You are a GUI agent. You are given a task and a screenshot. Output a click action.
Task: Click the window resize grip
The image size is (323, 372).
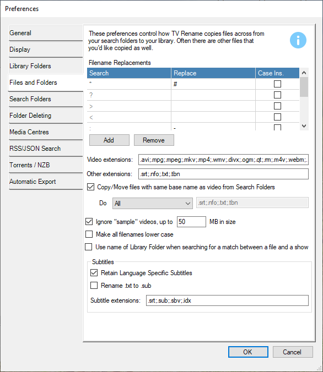click(320, 369)
